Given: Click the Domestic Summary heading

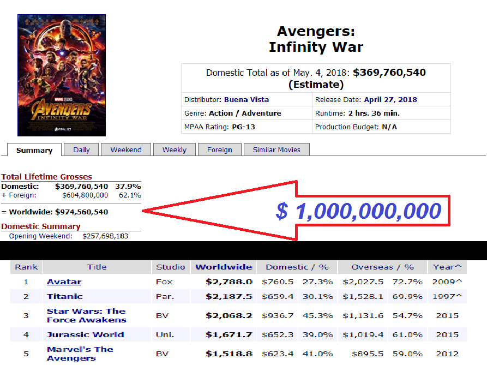Looking at the screenshot, I should click(41, 226).
